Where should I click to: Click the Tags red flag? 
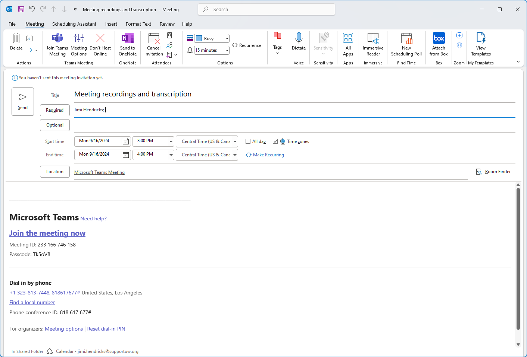[277, 37]
